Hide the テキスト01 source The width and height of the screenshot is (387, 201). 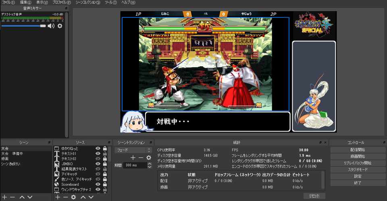point(98,153)
